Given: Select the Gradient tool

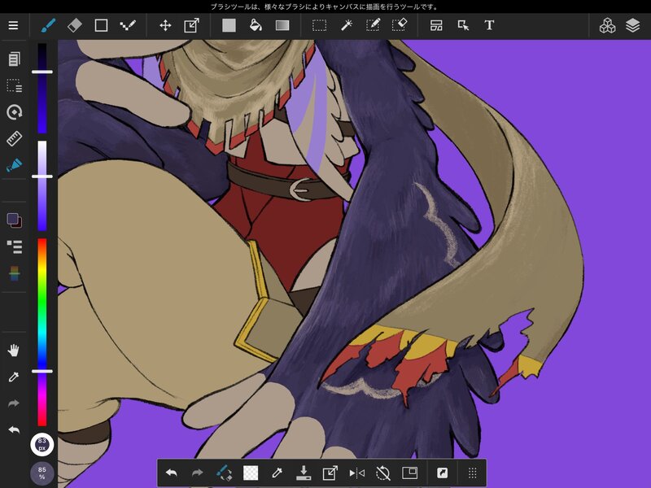Looking at the screenshot, I should [282, 25].
